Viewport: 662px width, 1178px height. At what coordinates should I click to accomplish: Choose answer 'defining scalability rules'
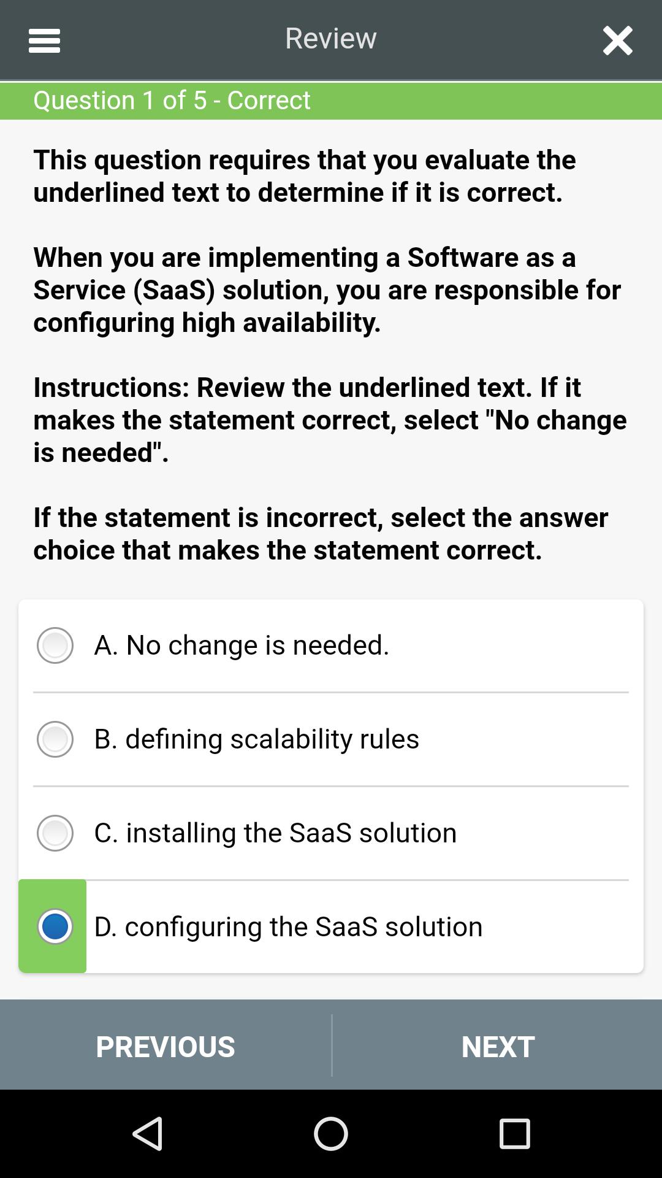tap(256, 739)
